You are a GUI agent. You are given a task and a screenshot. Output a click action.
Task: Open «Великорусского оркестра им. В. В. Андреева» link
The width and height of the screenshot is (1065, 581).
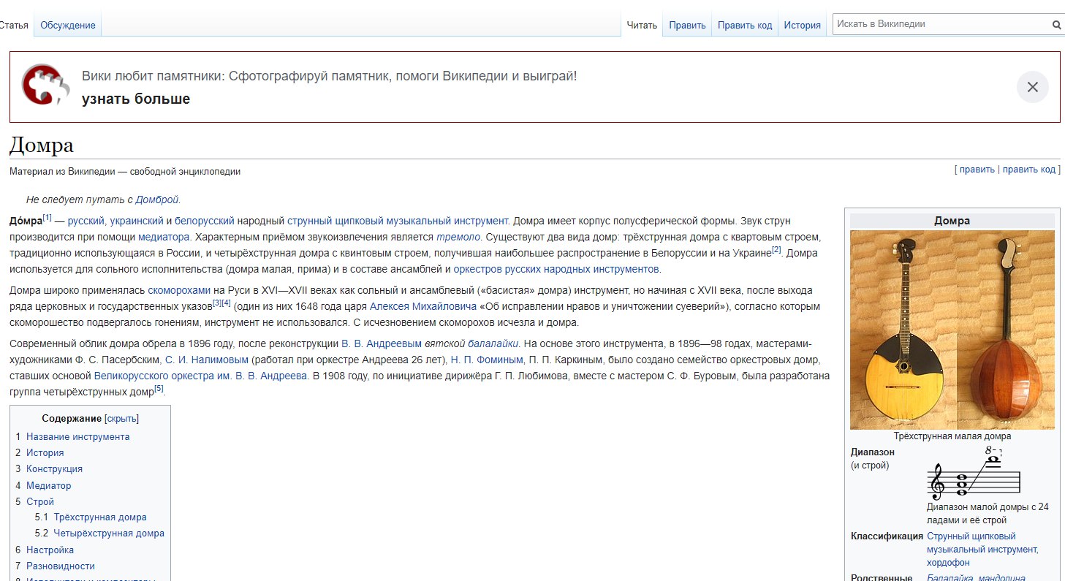click(201, 376)
